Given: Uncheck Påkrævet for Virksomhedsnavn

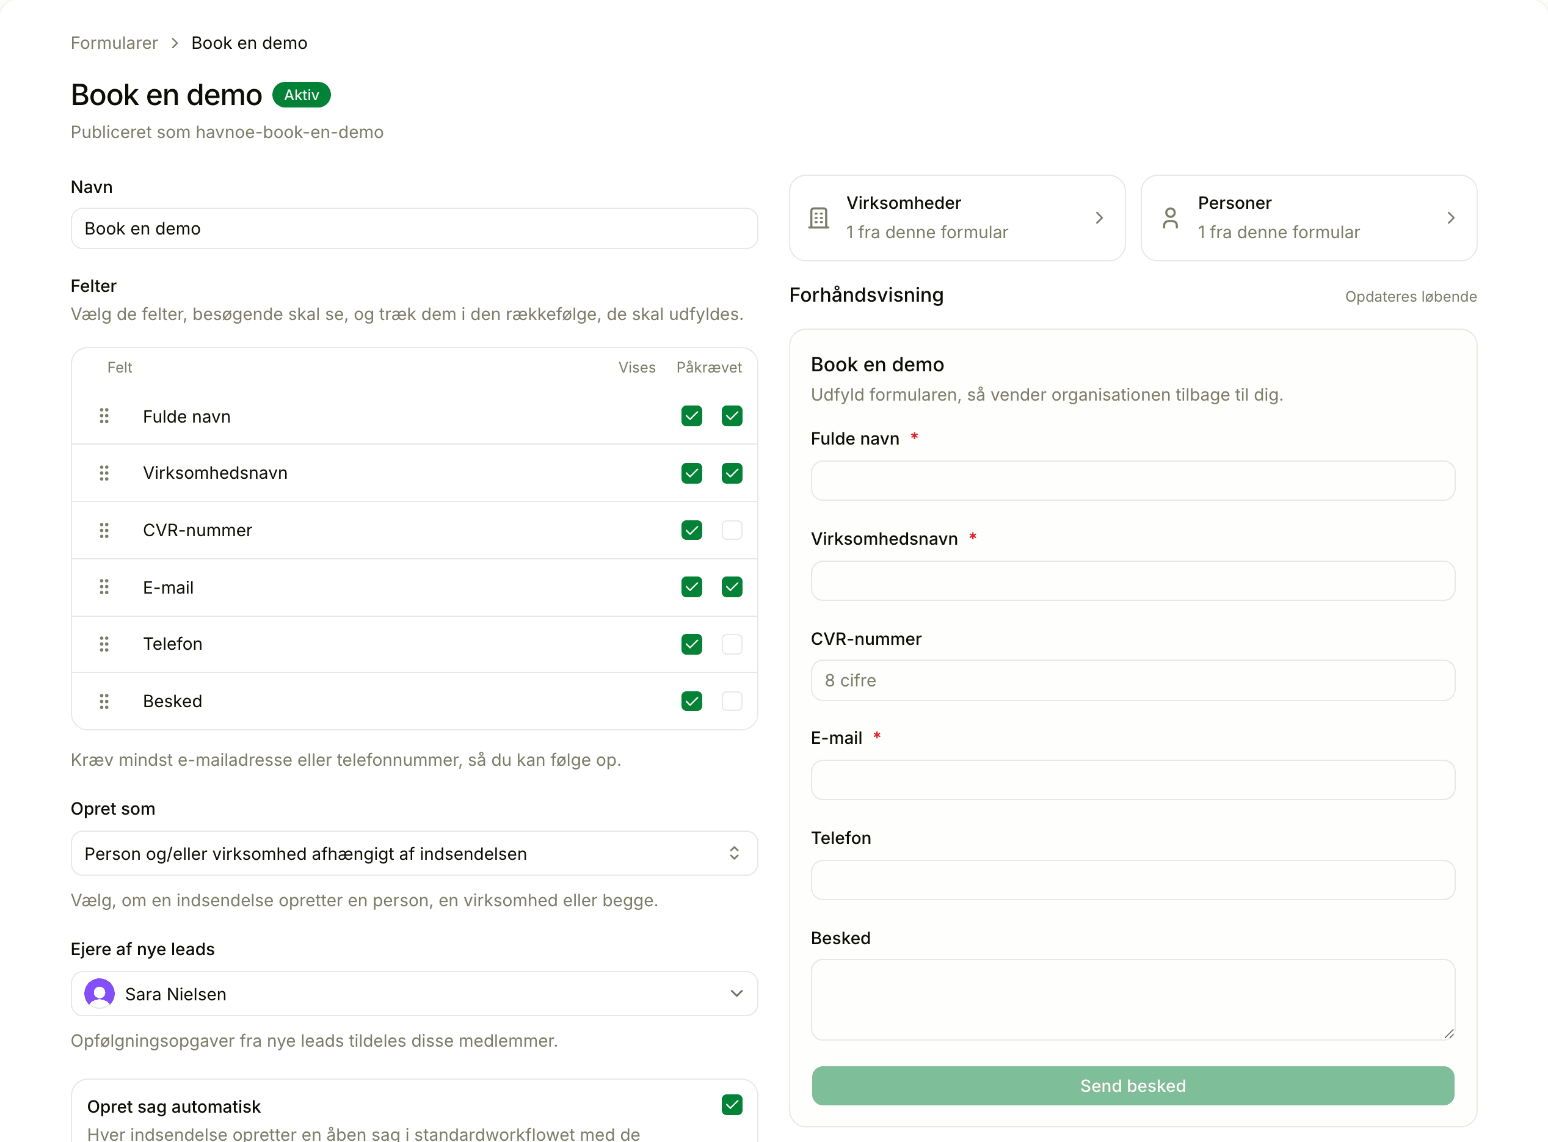Looking at the screenshot, I should 732,473.
